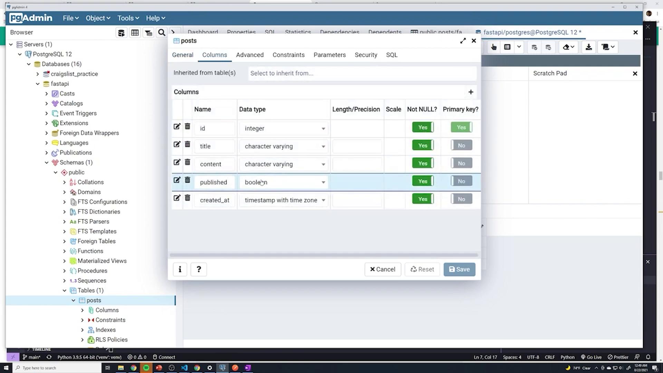Disable the Primary key switch for id
This screenshot has height=373, width=663.
[461, 127]
